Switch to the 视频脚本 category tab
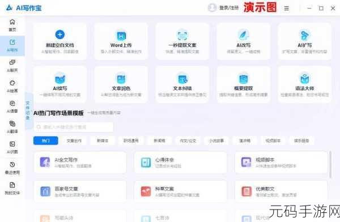 click(x=273, y=140)
